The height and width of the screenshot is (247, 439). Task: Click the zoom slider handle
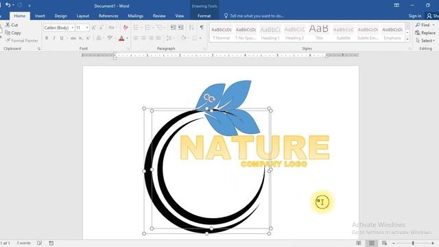413,243
